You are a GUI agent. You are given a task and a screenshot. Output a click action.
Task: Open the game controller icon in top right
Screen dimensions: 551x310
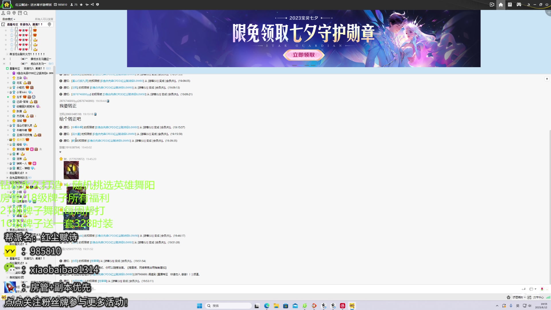[x=519, y=5]
